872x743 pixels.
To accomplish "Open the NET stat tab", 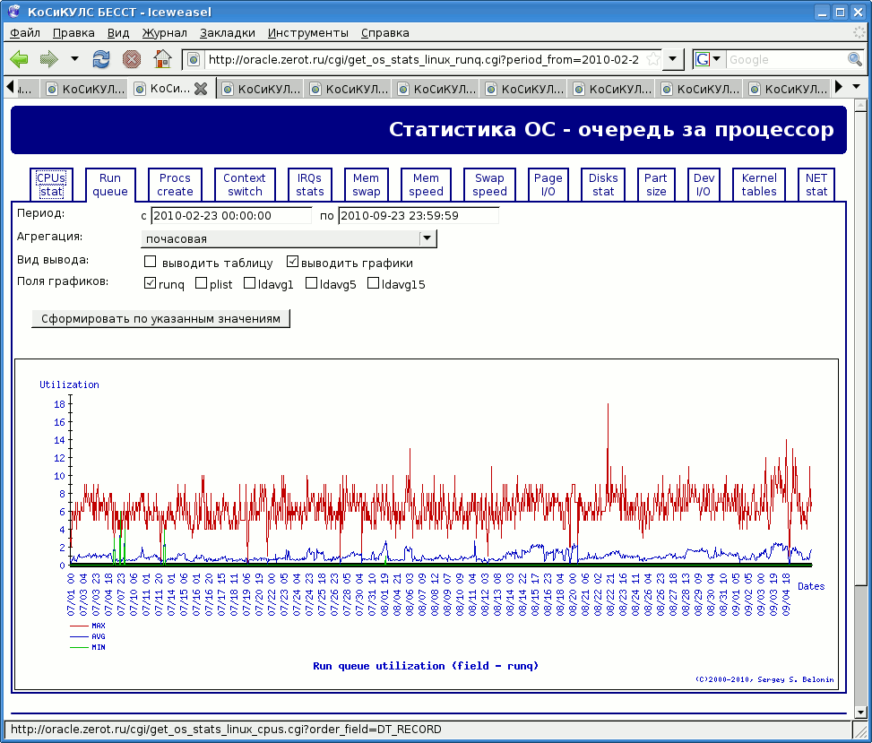I will pyautogui.click(x=816, y=185).
